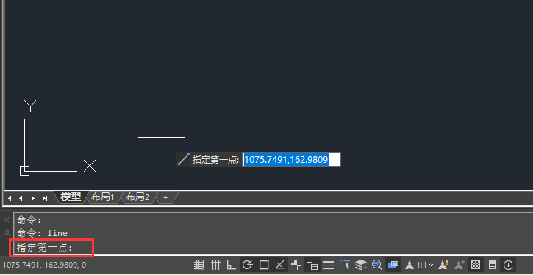
Task: Switch to the 布局2 tab
Action: pos(137,197)
